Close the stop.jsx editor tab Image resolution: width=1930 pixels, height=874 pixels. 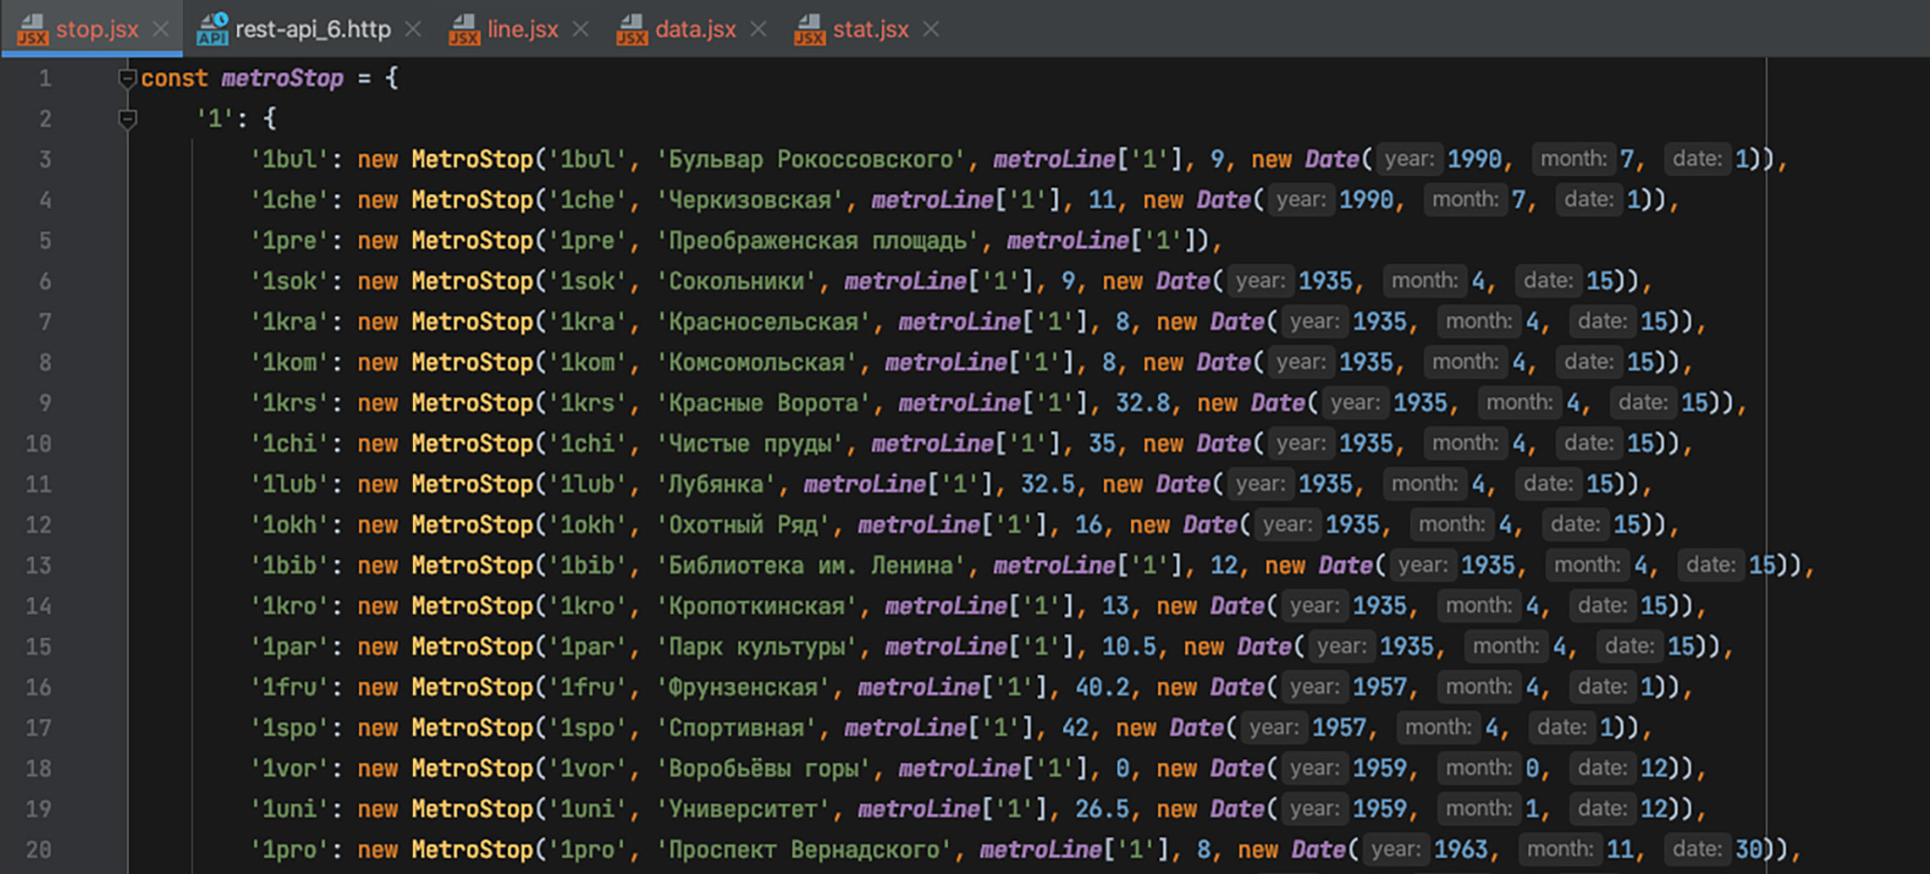(x=160, y=30)
